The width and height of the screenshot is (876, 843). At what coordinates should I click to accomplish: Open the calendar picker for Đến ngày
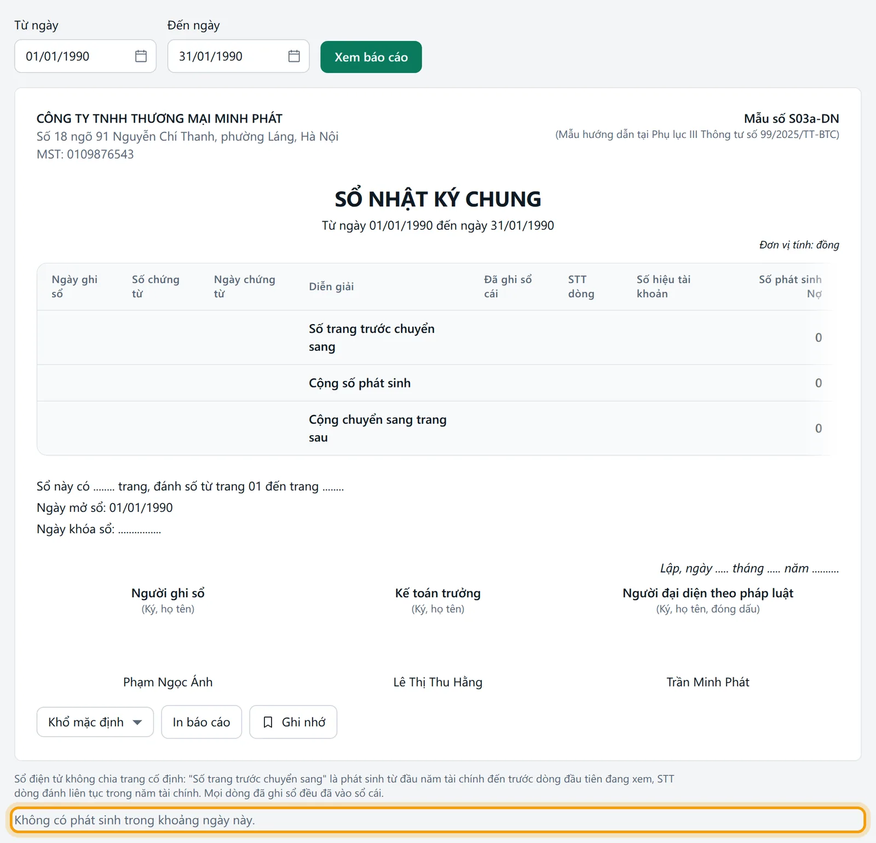(x=294, y=56)
